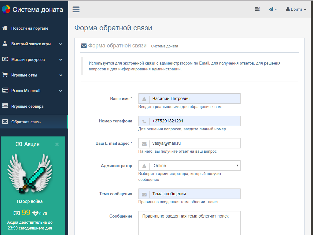Viewport: 313px width, 235px height.
Task: Open the paper plane dropdown in header
Action: coord(273,9)
